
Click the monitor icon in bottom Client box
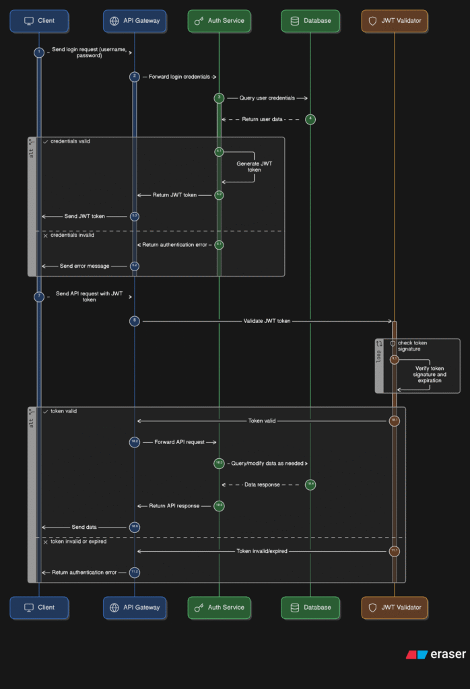coord(29,608)
